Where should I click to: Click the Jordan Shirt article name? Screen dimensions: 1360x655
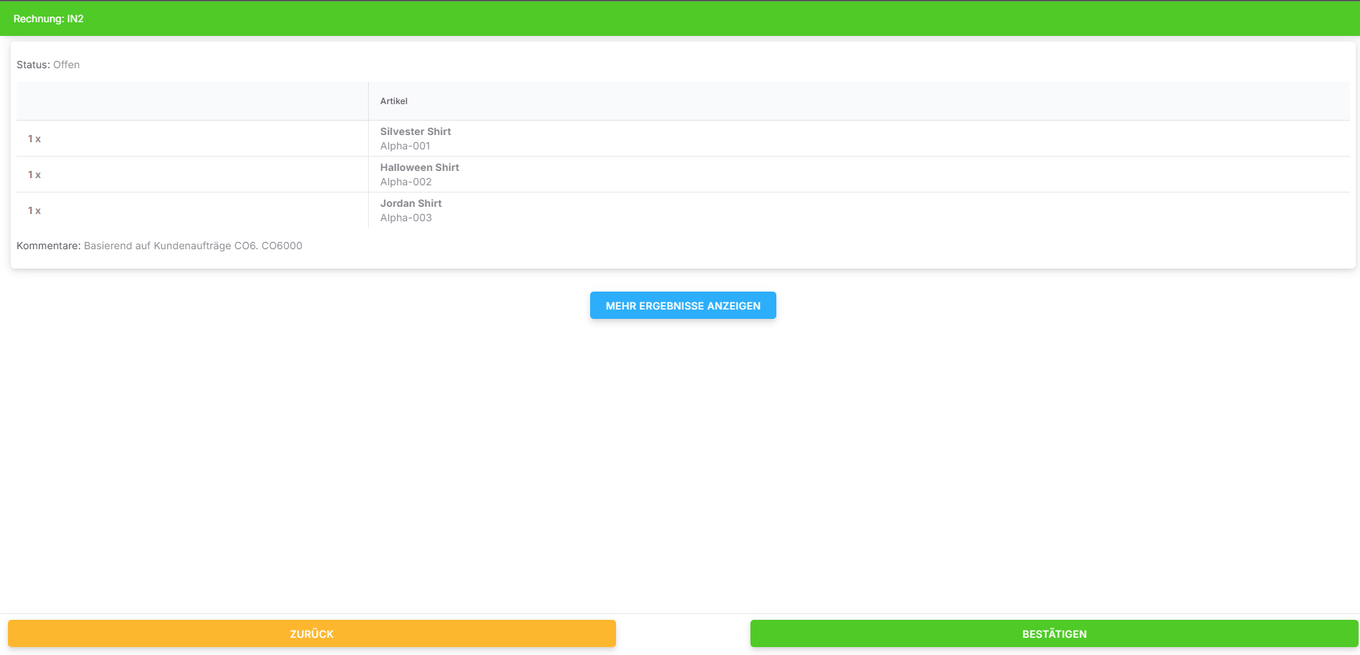pyautogui.click(x=410, y=203)
